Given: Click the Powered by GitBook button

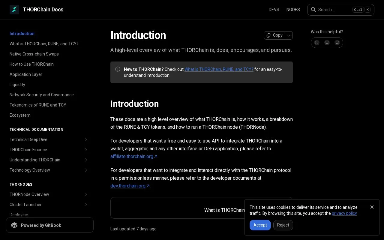Looking at the screenshot, I should [50, 225].
